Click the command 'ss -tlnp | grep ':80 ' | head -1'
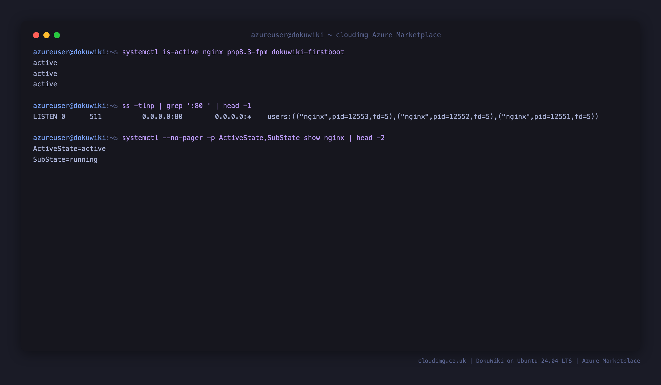The width and height of the screenshot is (661, 385). (186, 106)
